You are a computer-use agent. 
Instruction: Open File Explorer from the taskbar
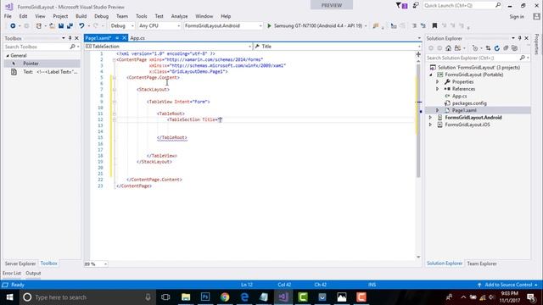point(186,297)
